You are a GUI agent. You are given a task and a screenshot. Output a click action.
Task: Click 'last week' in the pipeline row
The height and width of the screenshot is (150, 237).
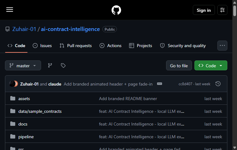click(213, 137)
